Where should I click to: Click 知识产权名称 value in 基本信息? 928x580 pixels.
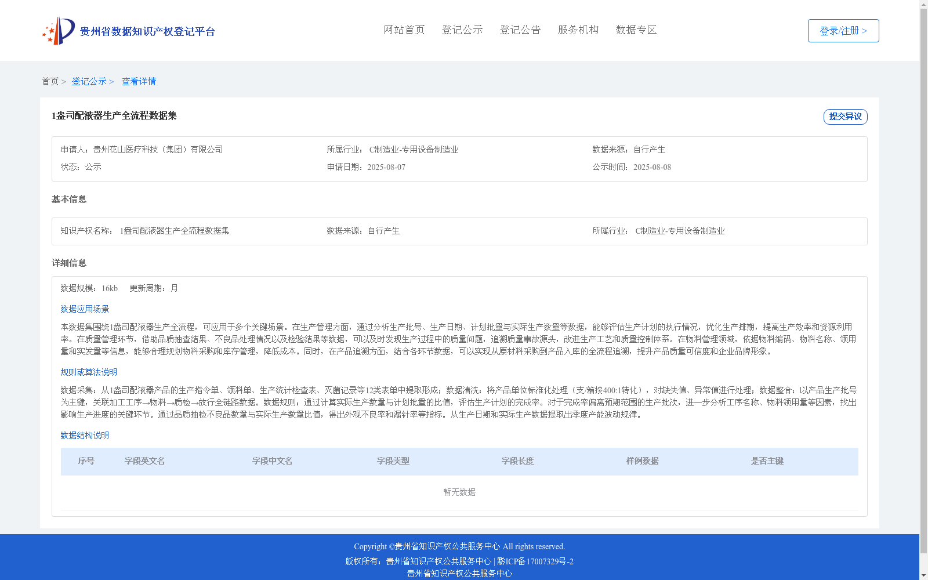[x=175, y=231]
